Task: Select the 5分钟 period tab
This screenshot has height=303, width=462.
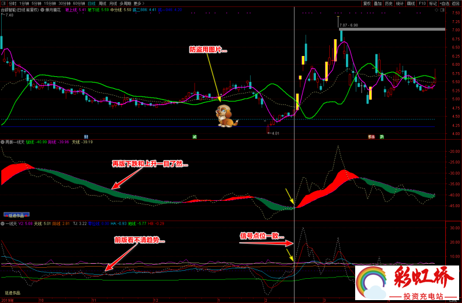Action: point(36,3)
